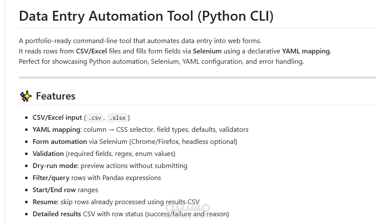376x224 pixels.
Task: Click the 'Form automation' bullet item
Action: (135, 142)
